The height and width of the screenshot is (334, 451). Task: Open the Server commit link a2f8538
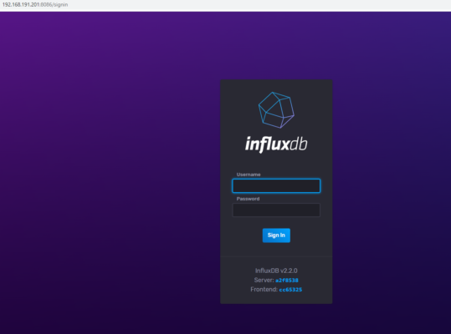coord(287,281)
